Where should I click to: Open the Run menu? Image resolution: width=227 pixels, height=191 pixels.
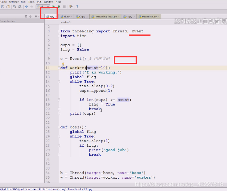(x=23, y=2)
